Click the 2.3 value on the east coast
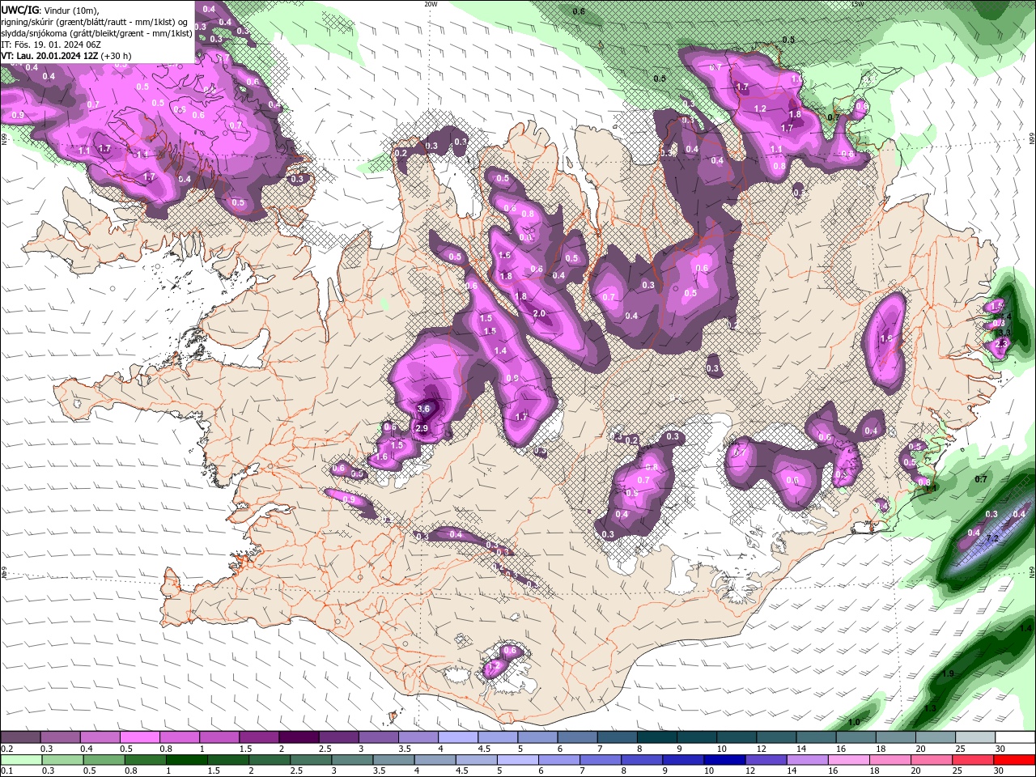 1003,343
